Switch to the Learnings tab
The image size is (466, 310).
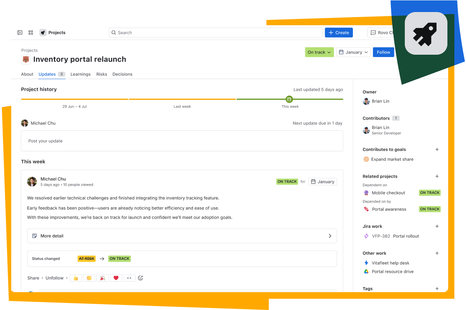tap(81, 74)
